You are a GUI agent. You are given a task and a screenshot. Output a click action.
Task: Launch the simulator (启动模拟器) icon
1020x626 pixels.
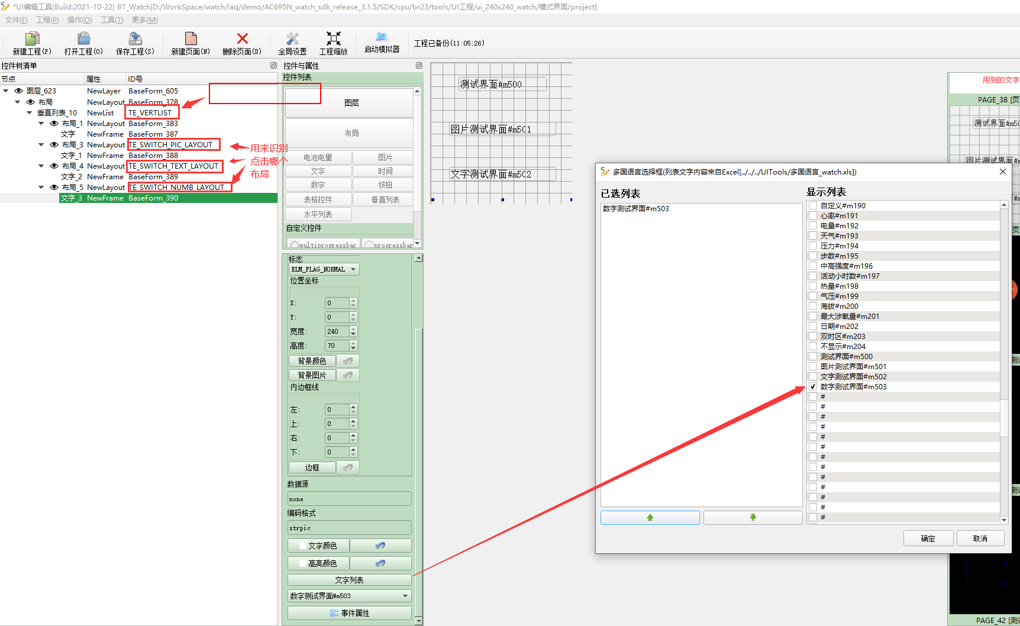coord(382,37)
